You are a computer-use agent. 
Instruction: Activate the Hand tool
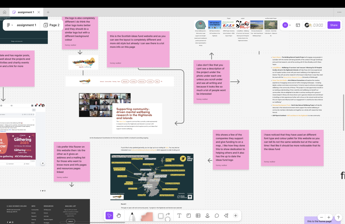119,216
